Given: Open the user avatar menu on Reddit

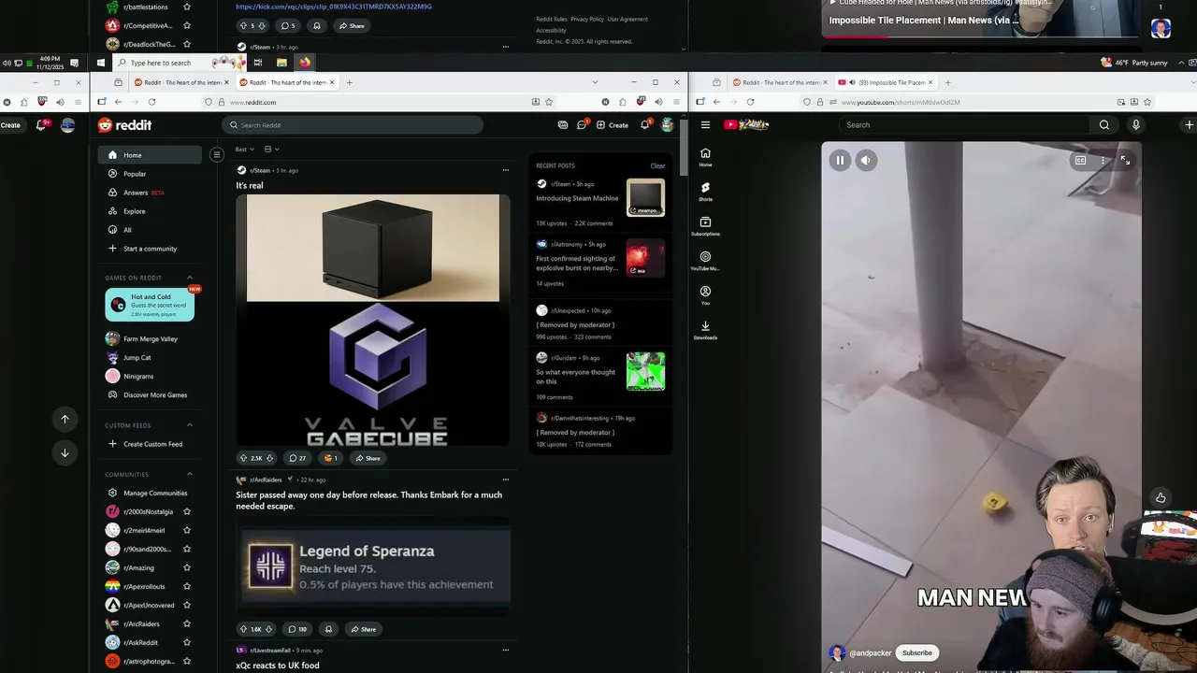Looking at the screenshot, I should click(x=667, y=124).
